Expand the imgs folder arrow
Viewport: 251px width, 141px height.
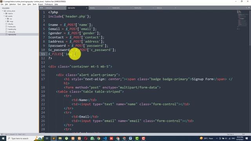pyautogui.click(x=5, y=21)
